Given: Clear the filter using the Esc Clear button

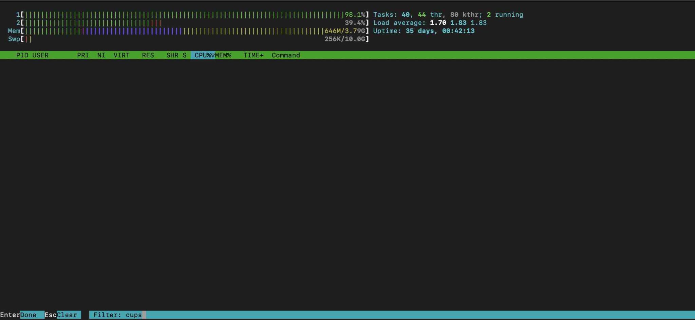Looking at the screenshot, I should tap(63, 315).
